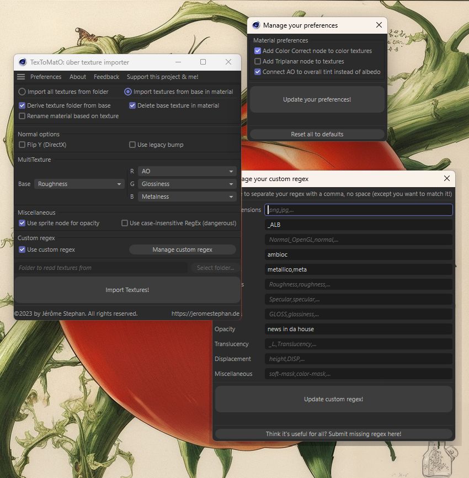469x478 pixels.
Task: Open the B channel Metalness dropdown
Action: (187, 196)
